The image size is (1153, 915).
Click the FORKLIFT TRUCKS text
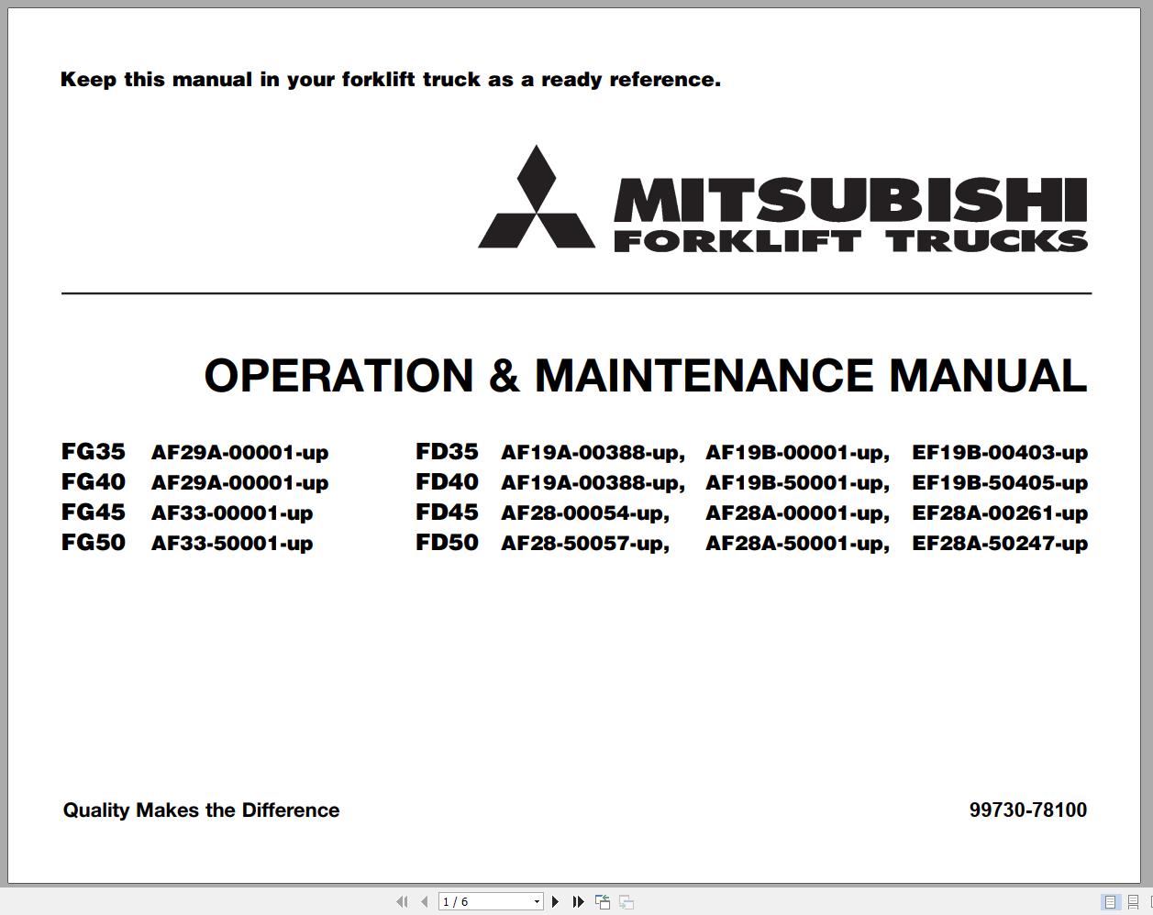coord(850,241)
